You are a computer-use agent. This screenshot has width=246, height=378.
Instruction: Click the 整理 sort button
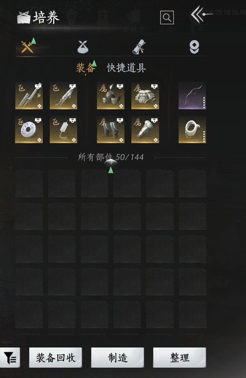click(x=180, y=358)
